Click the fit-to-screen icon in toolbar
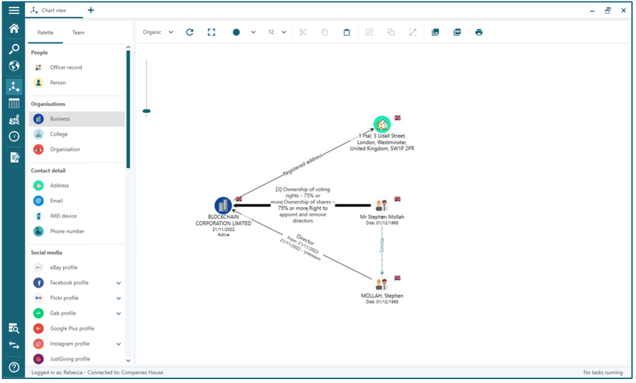This screenshot has width=636, height=383. coord(212,32)
